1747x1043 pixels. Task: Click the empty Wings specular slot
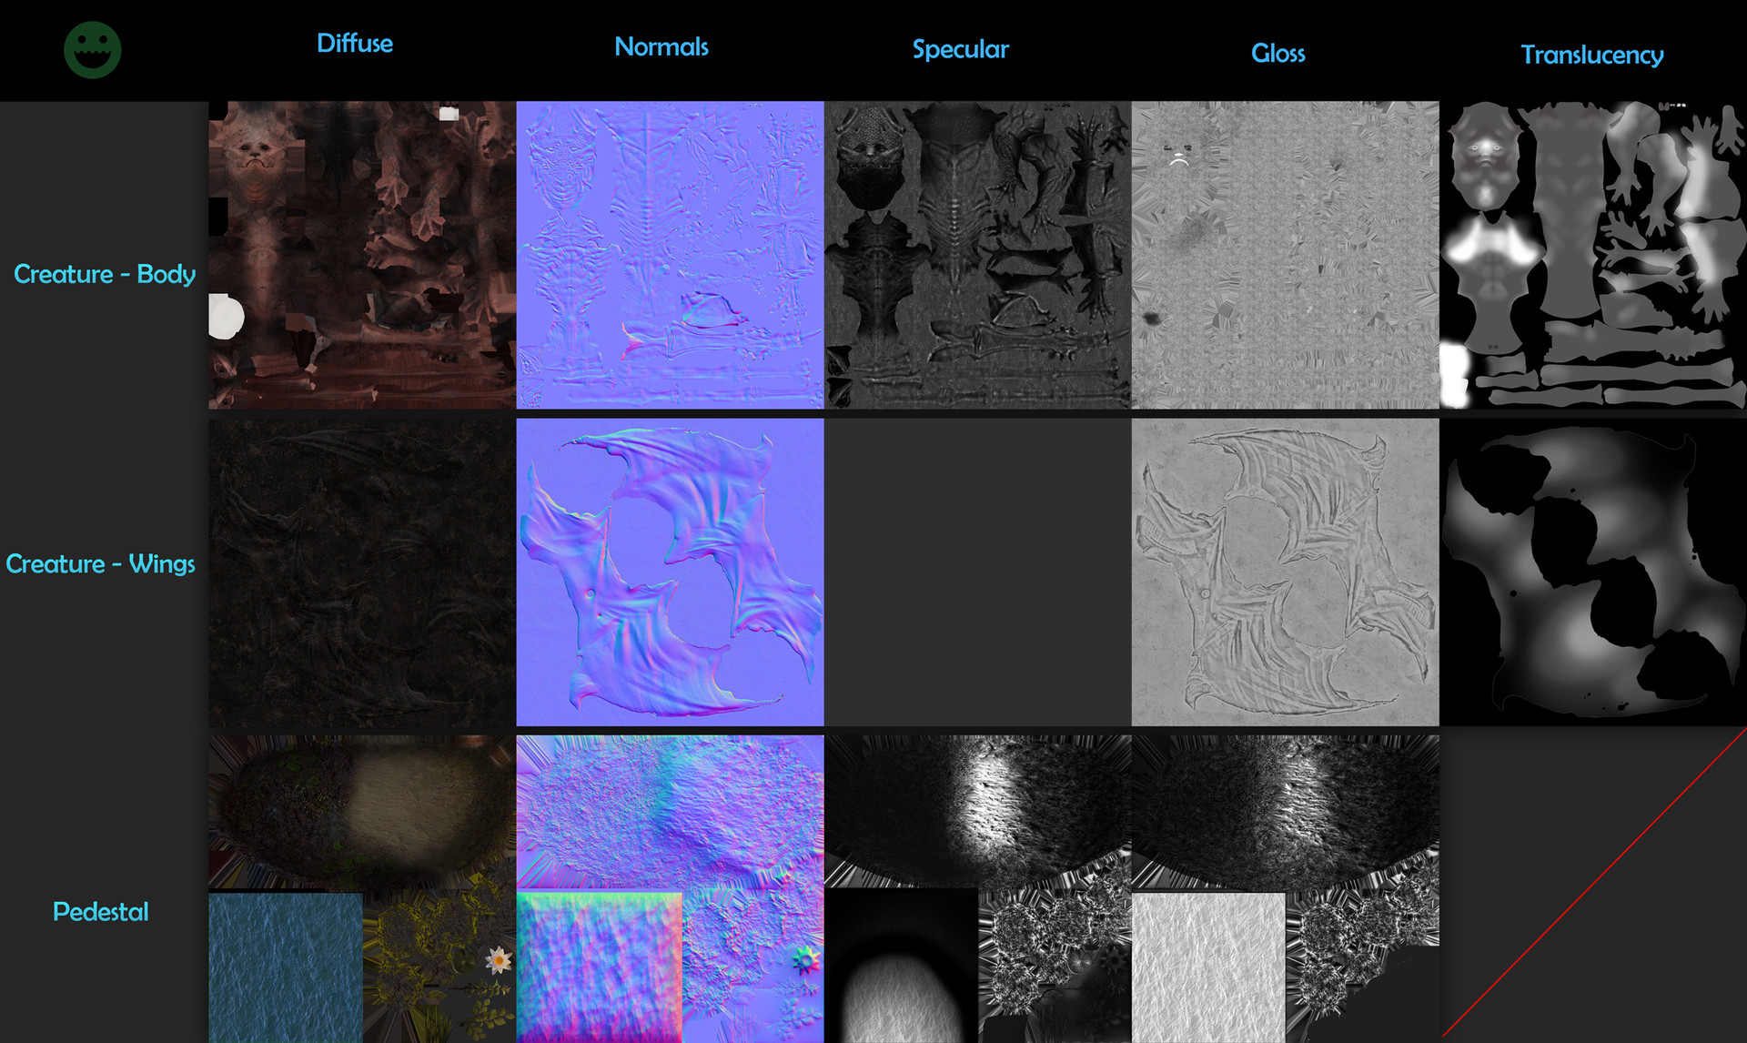[977, 572]
